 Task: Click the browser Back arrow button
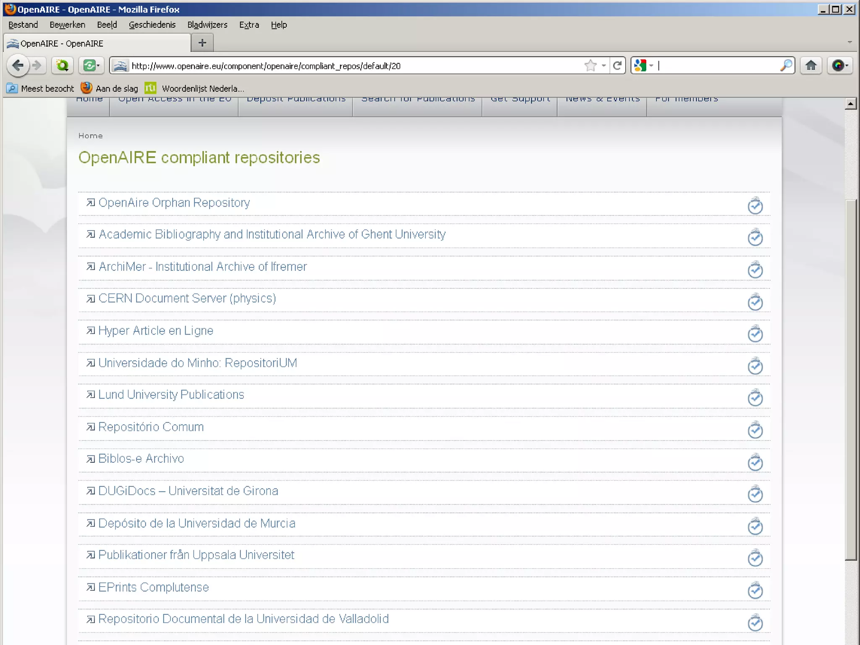coord(18,66)
